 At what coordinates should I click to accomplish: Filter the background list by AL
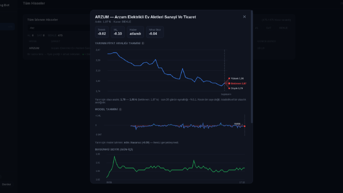coord(256,28)
